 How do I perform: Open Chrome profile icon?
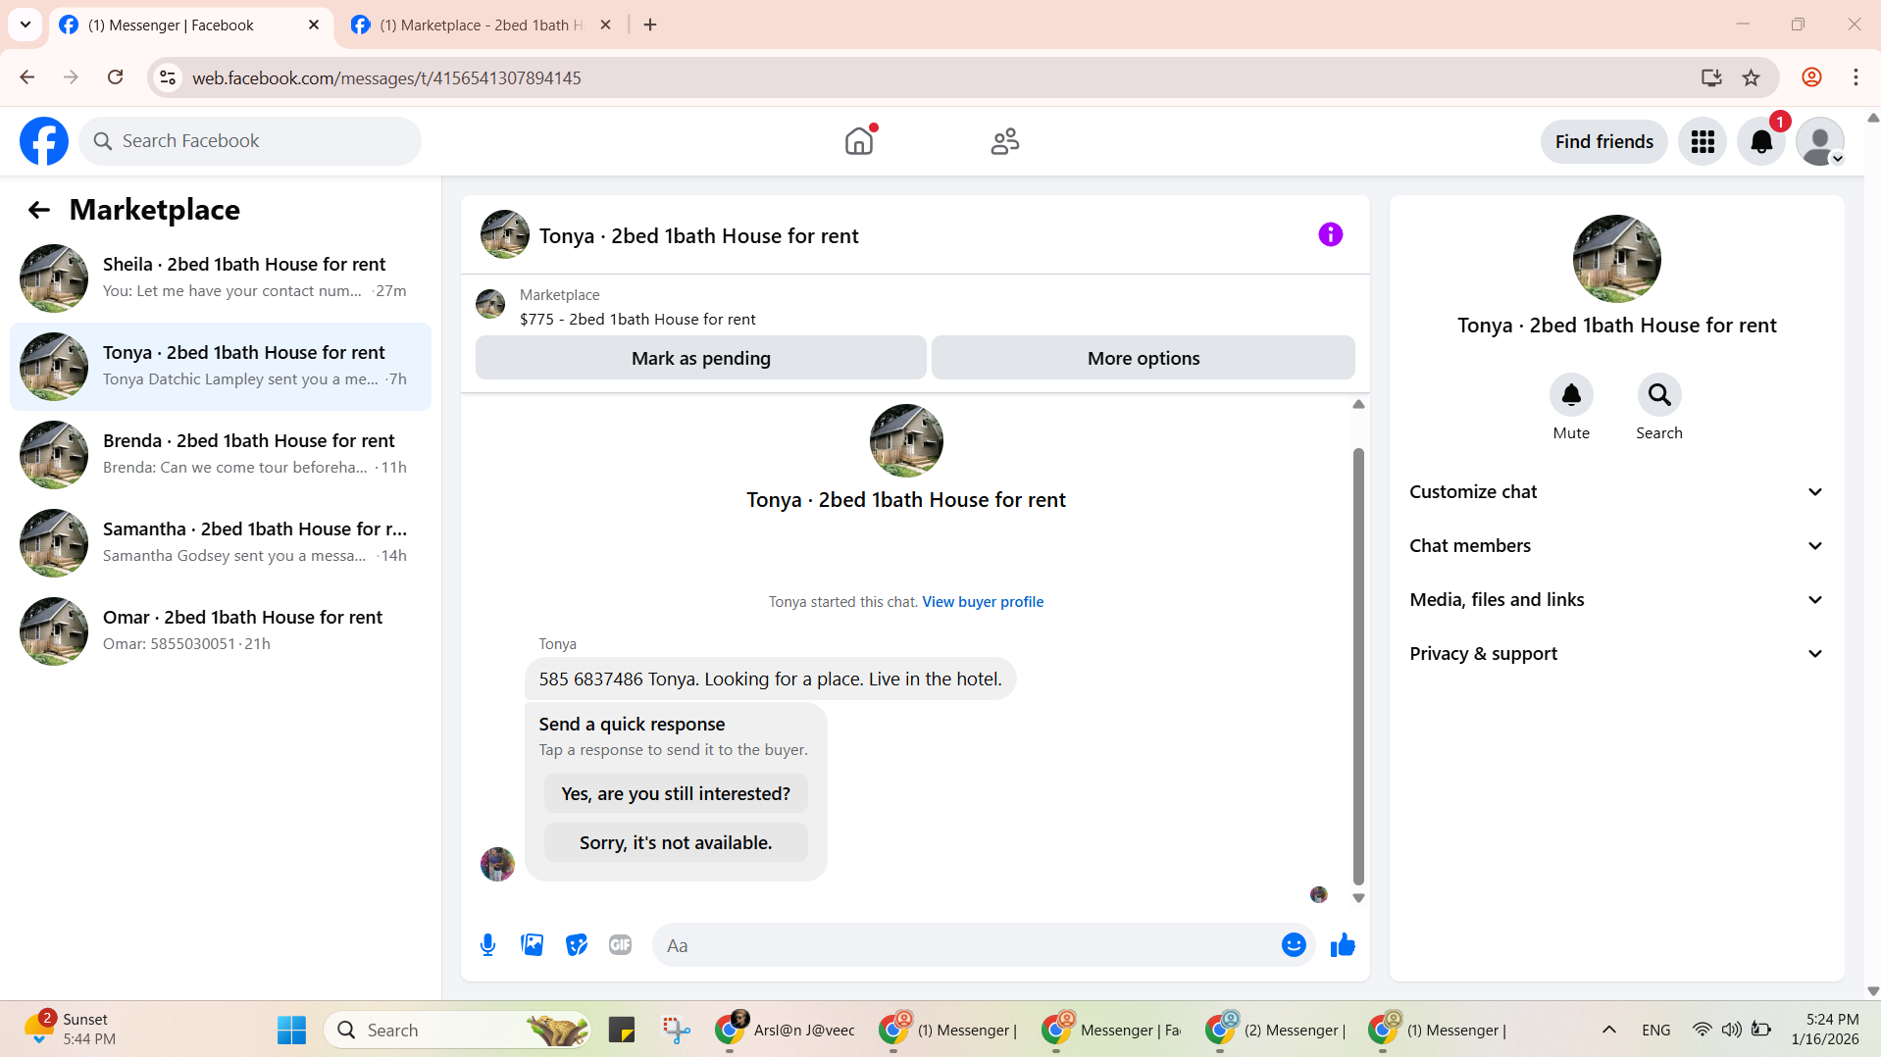click(x=1811, y=77)
